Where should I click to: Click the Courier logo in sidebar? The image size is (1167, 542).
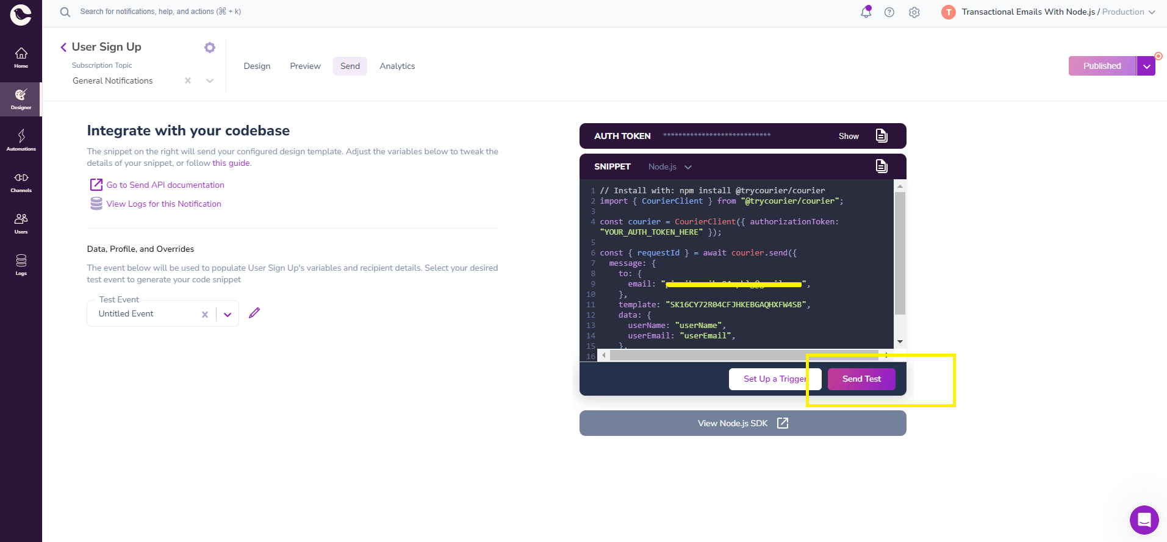21,15
